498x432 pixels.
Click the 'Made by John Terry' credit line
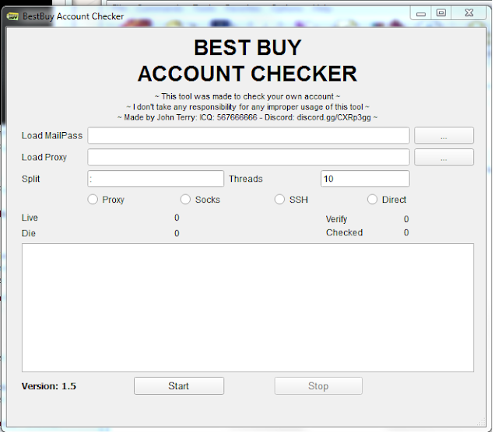[247, 117]
